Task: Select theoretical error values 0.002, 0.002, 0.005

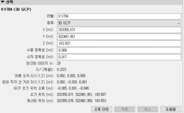Action: click(x=71, y=76)
